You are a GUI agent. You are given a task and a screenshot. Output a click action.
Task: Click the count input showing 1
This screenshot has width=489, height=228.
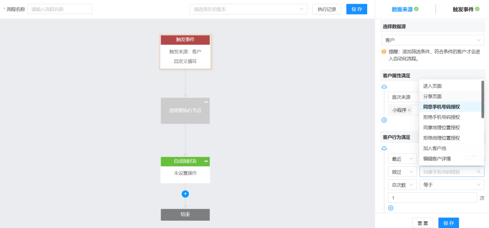432,197
